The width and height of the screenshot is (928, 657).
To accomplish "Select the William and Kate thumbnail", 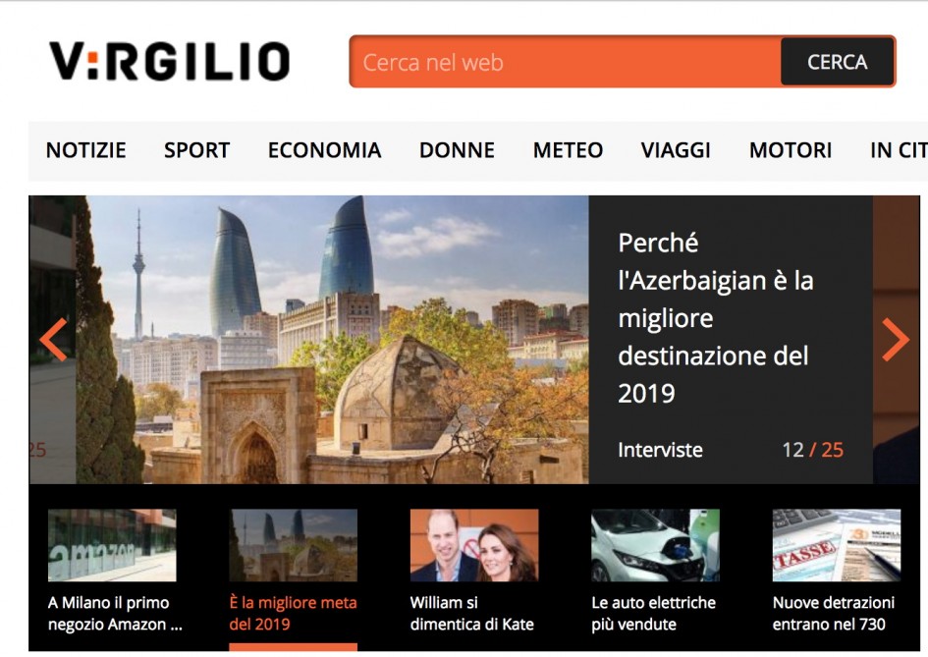I will pyautogui.click(x=474, y=545).
